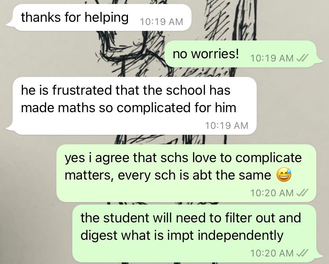Click the word "independently" in the last message

(x=241, y=236)
